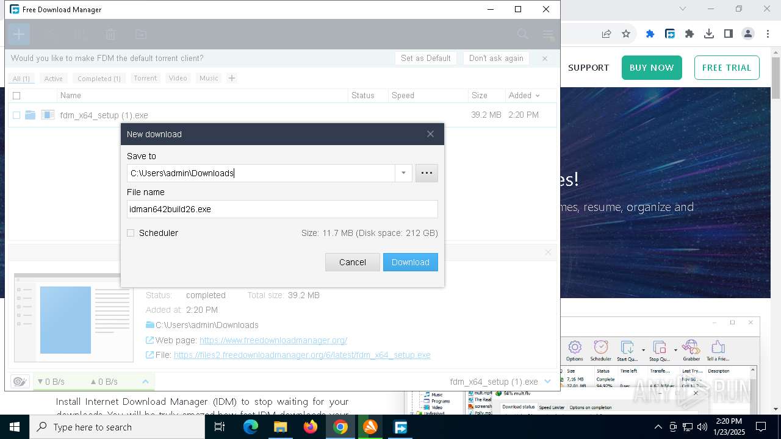
Task: Click the plus icon to add a tag
Action: click(x=232, y=78)
